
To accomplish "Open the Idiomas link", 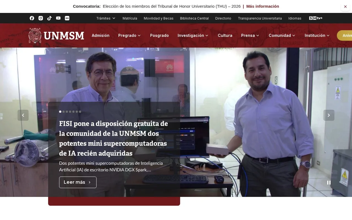I will click(x=295, y=18).
